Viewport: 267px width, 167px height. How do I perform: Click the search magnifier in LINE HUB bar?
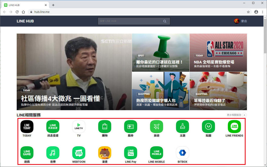pyautogui.click(x=165, y=21)
